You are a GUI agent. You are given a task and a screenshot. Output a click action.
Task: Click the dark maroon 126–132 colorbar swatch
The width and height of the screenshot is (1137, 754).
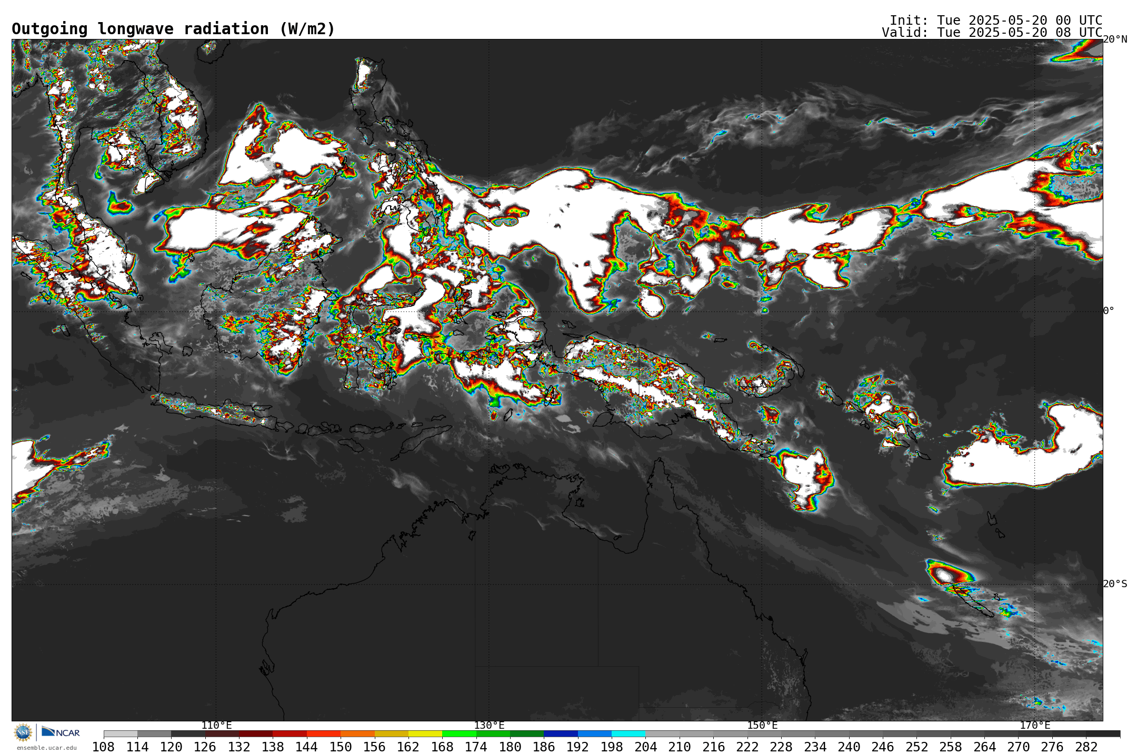pyautogui.click(x=222, y=733)
